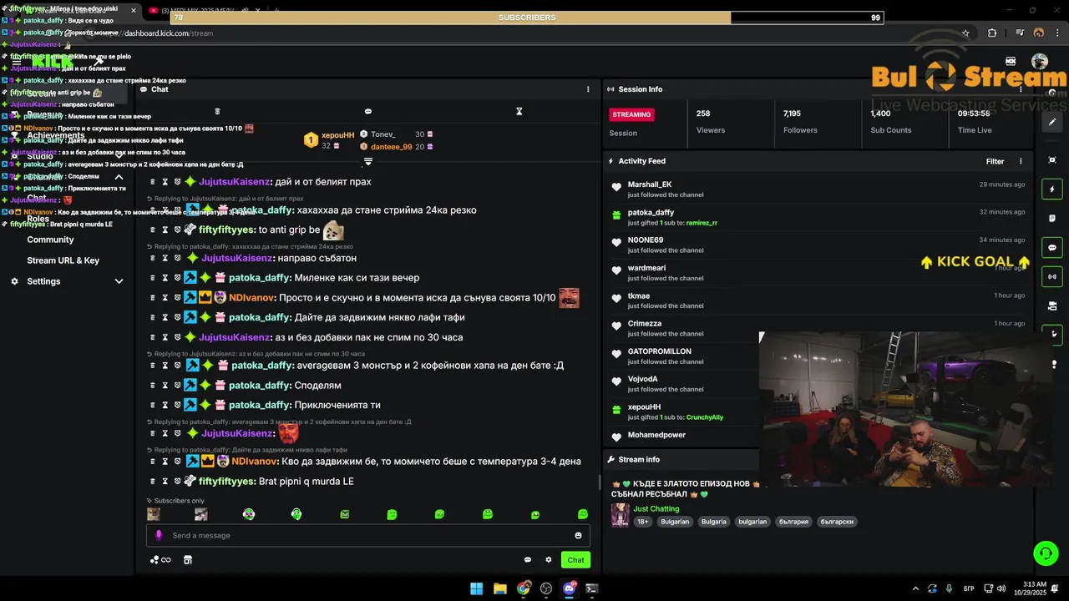Collapse the gift leaderboard handle
Viewport: 1069px width, 601px height.
pos(367,161)
